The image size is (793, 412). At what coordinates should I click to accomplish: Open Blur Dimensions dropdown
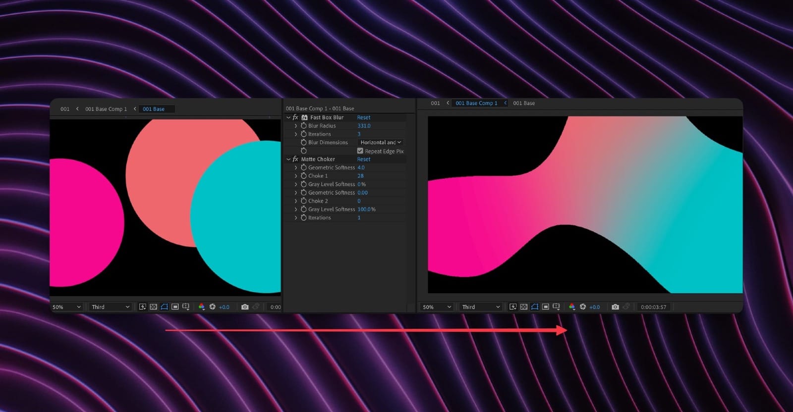tap(380, 143)
